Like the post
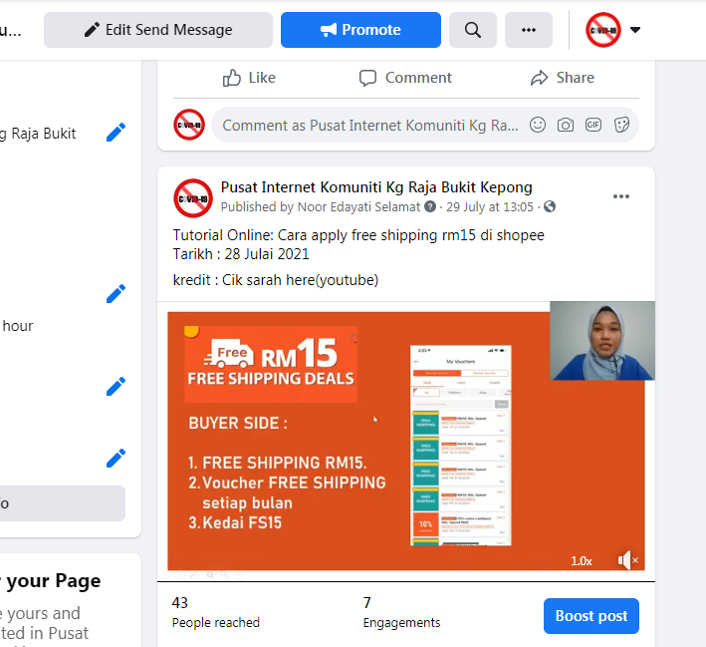This screenshot has width=706, height=647. pos(249,78)
